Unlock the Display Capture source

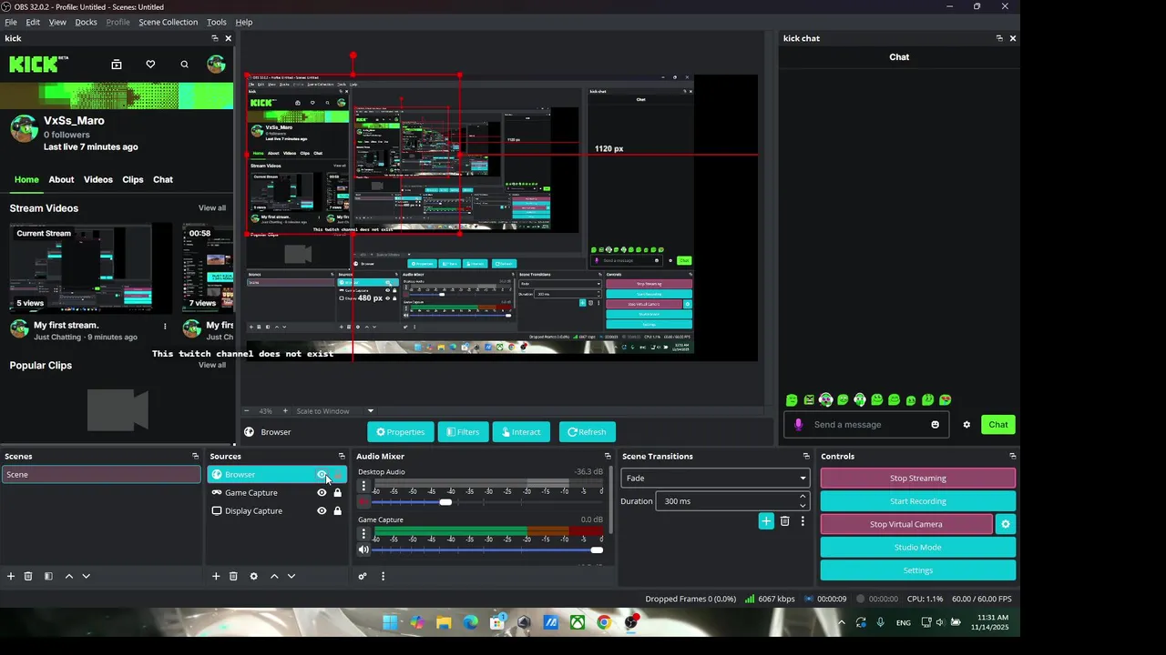click(x=338, y=511)
